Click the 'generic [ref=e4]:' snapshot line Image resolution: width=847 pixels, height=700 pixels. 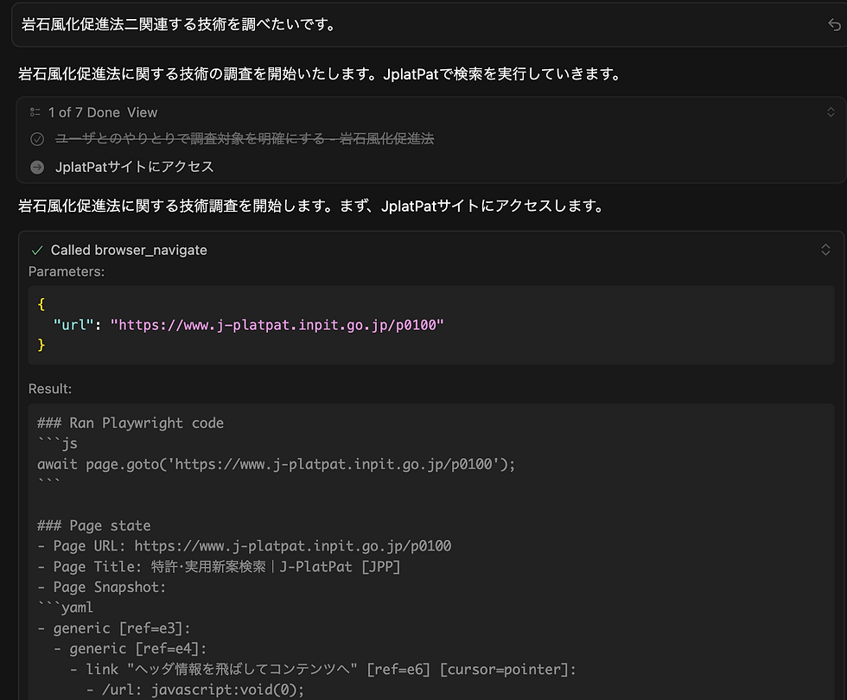click(x=131, y=649)
